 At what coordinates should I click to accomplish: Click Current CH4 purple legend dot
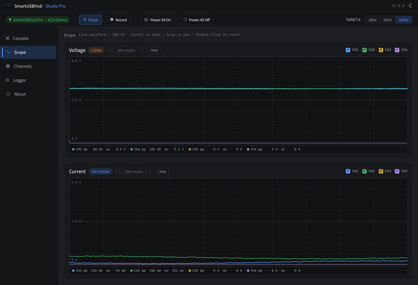point(248,271)
